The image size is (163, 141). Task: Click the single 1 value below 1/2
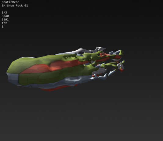click(x=2, y=27)
